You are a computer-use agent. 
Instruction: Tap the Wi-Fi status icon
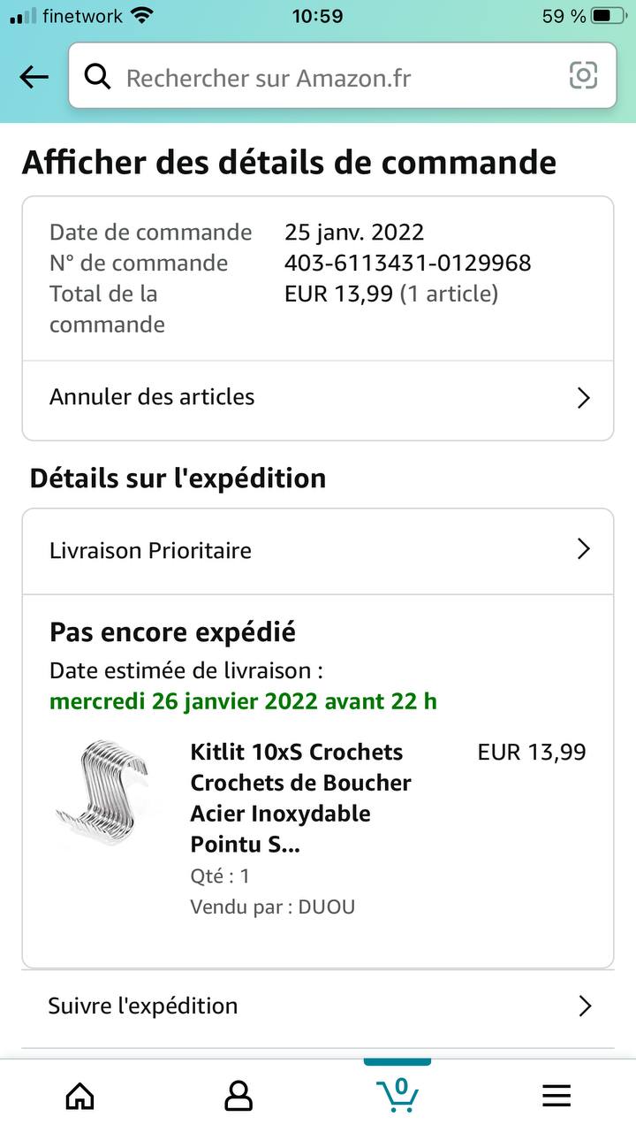click(141, 16)
